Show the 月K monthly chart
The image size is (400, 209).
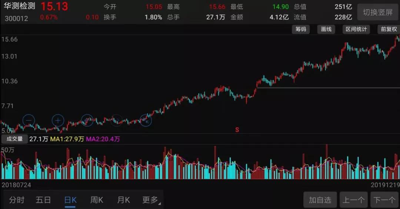click(x=123, y=200)
